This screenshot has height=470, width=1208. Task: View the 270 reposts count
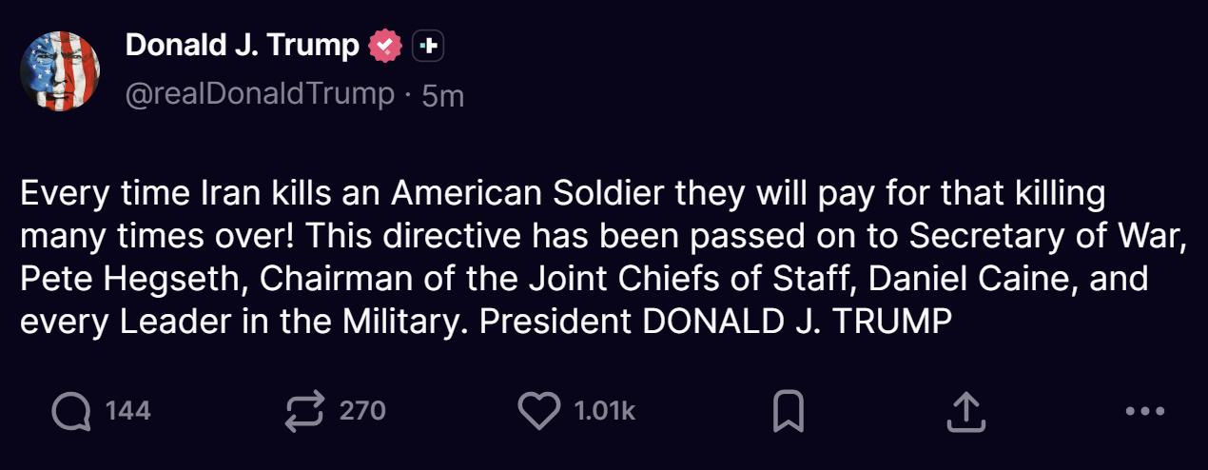(362, 411)
